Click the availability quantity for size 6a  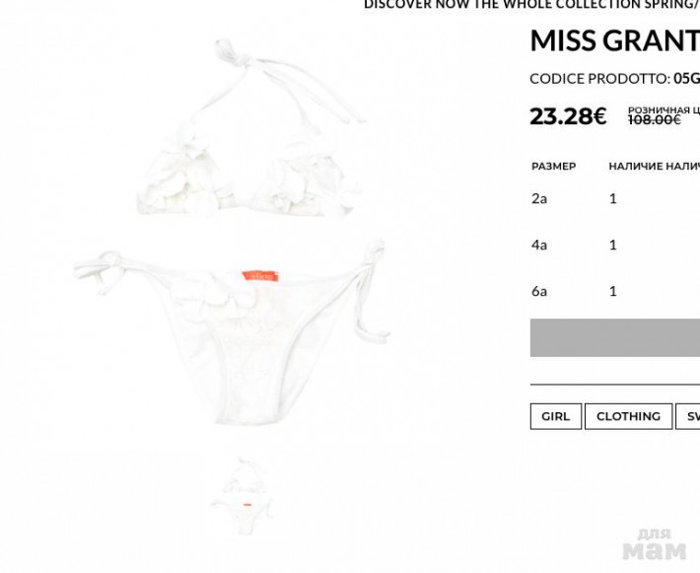pos(613,291)
